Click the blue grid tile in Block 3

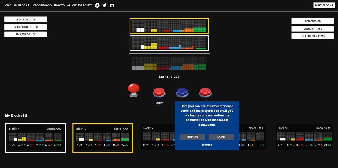tap(107, 137)
